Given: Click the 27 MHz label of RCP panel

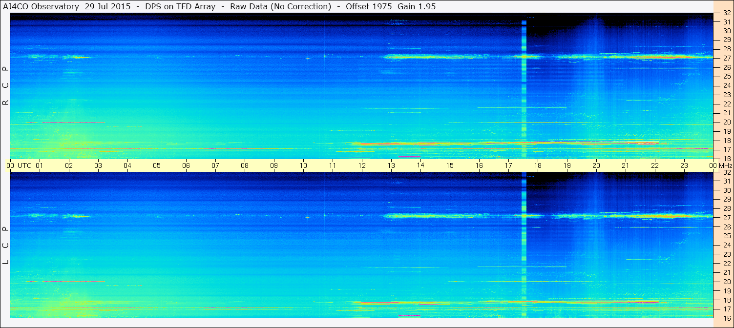Looking at the screenshot, I should pos(726,58).
